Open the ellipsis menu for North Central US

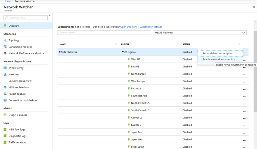[x=244, y=104]
